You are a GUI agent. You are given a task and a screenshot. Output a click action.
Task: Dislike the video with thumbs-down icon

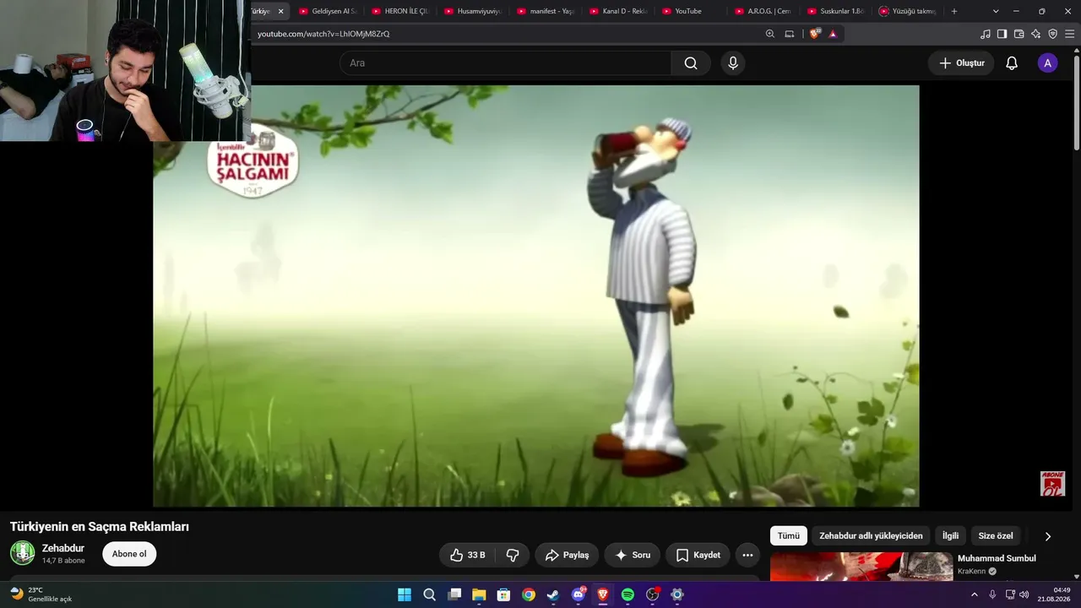pos(513,555)
